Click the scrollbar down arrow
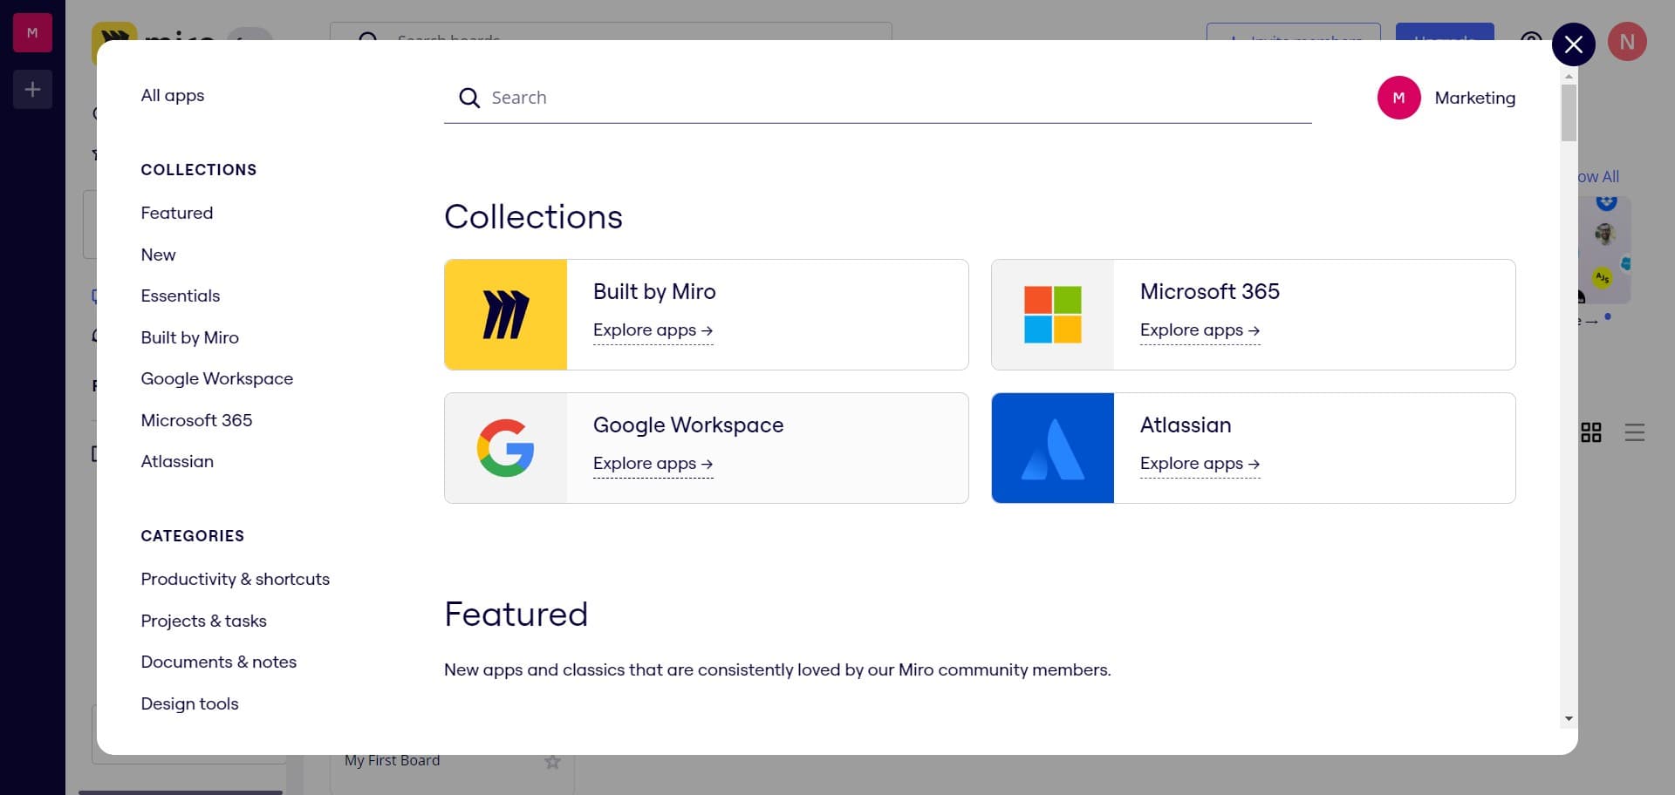Viewport: 1675px width, 795px height. pyautogui.click(x=1569, y=718)
